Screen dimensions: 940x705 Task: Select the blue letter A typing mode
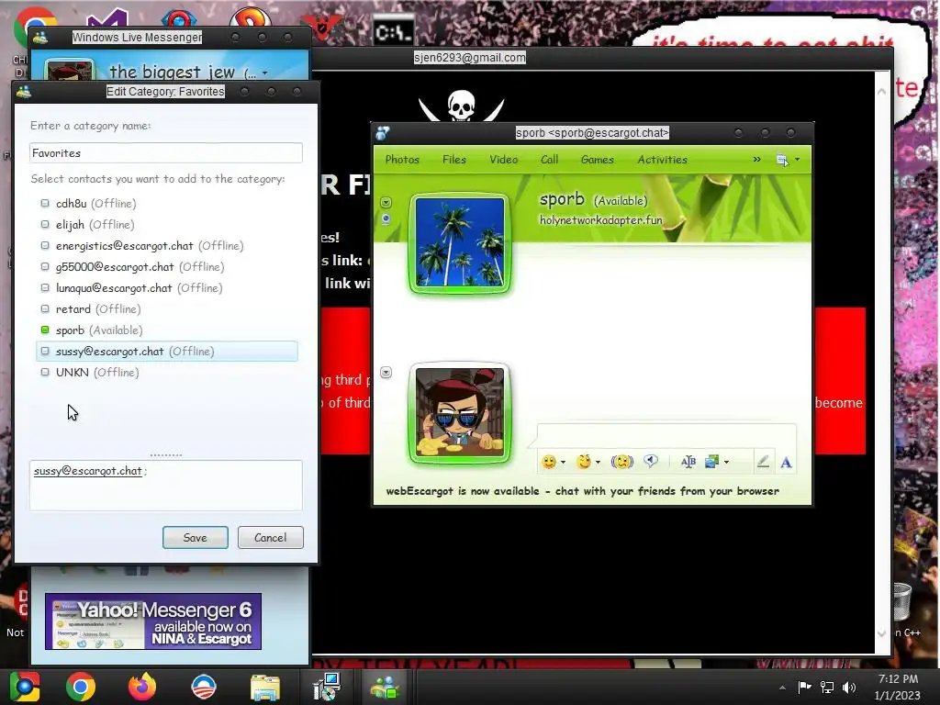pos(786,463)
